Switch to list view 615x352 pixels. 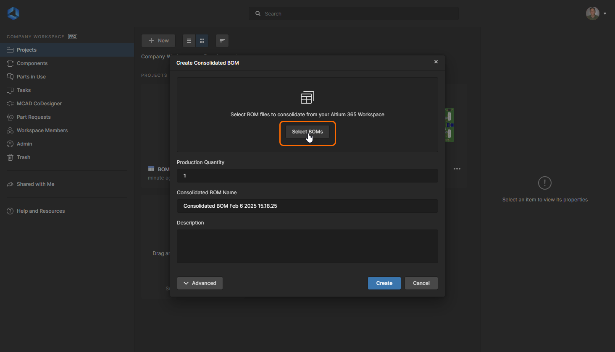click(189, 41)
